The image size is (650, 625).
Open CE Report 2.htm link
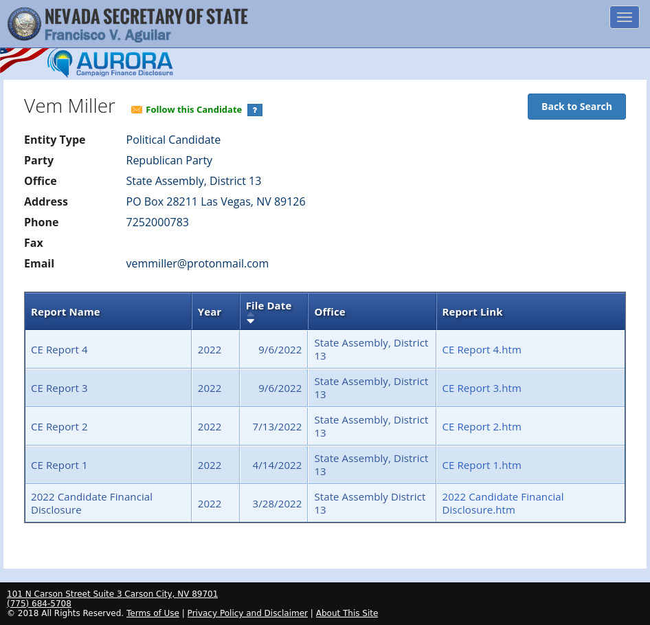pyautogui.click(x=481, y=427)
